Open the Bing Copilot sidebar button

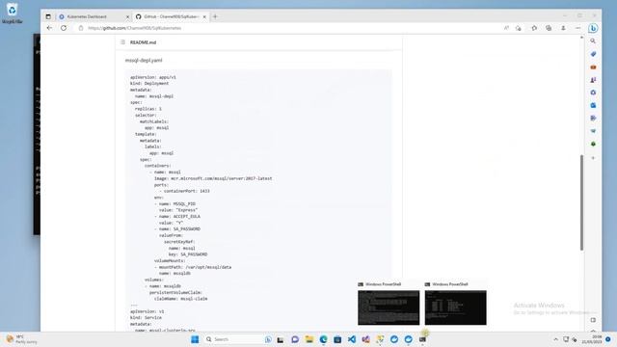(x=593, y=28)
